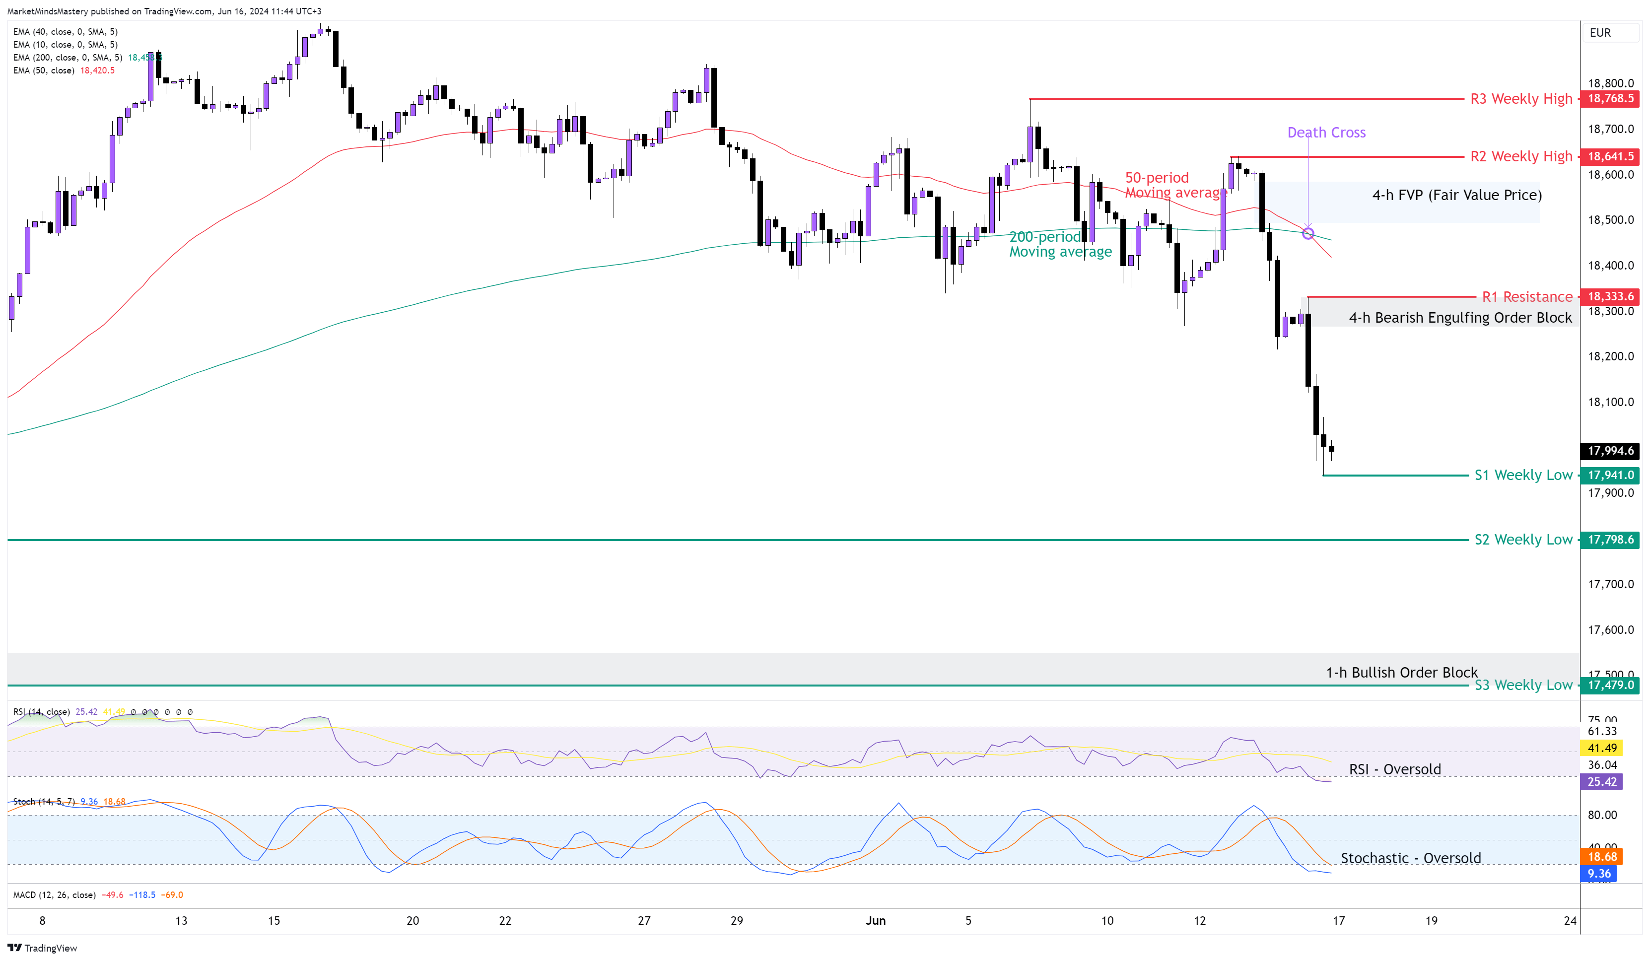The image size is (1650, 961).
Task: Click the RSI (14, close) indicator legend
Action: pyautogui.click(x=41, y=712)
